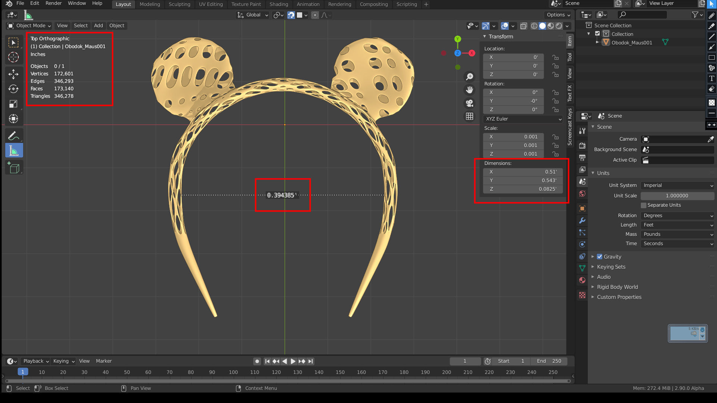Open the World properties tab
Image resolution: width=717 pixels, height=403 pixels.
click(x=582, y=194)
